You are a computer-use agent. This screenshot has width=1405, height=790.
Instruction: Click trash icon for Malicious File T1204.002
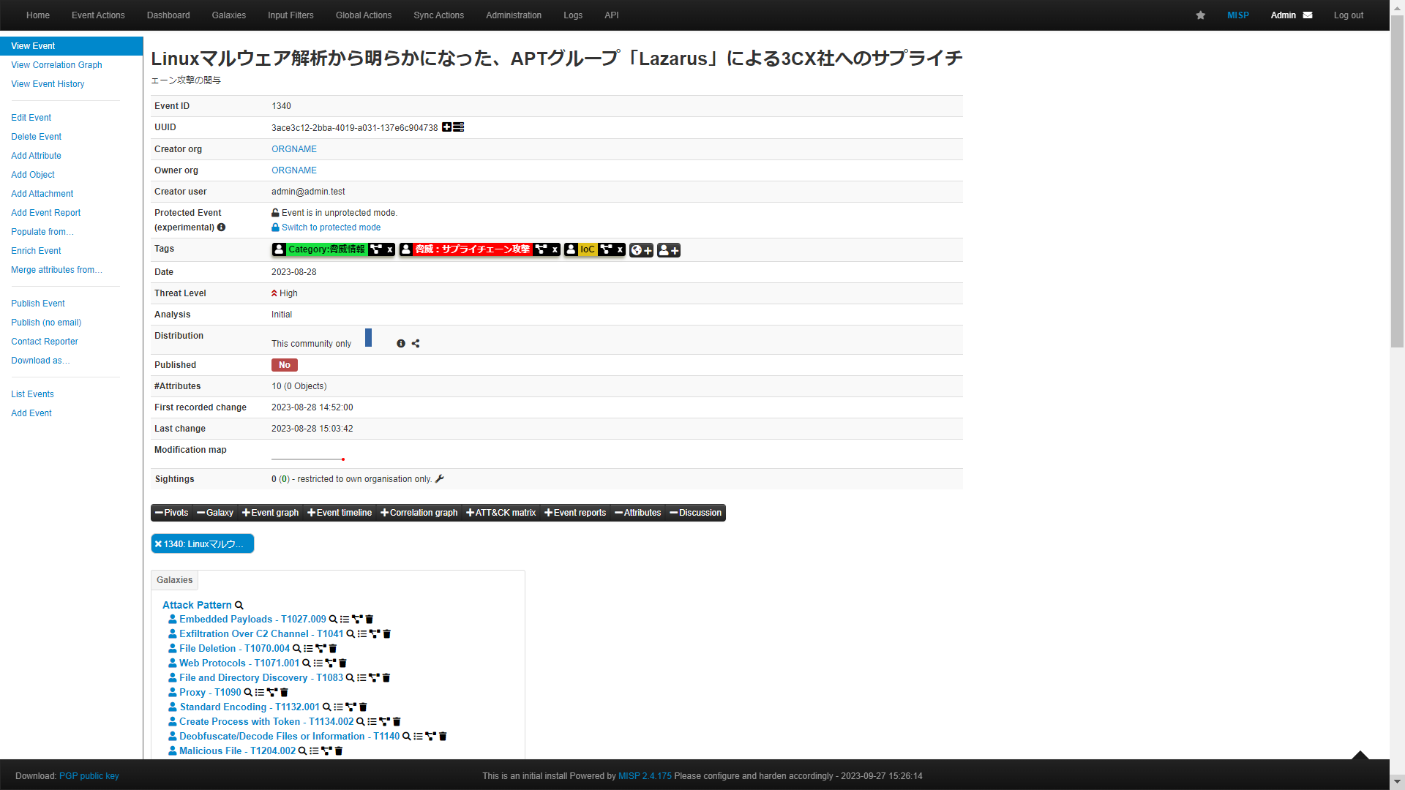click(x=339, y=751)
